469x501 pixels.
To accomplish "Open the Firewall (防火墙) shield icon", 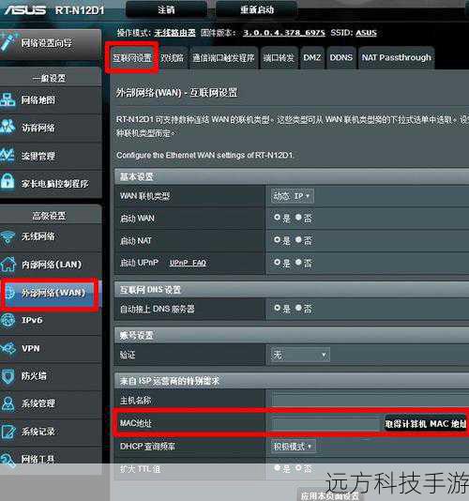I will coord(8,376).
